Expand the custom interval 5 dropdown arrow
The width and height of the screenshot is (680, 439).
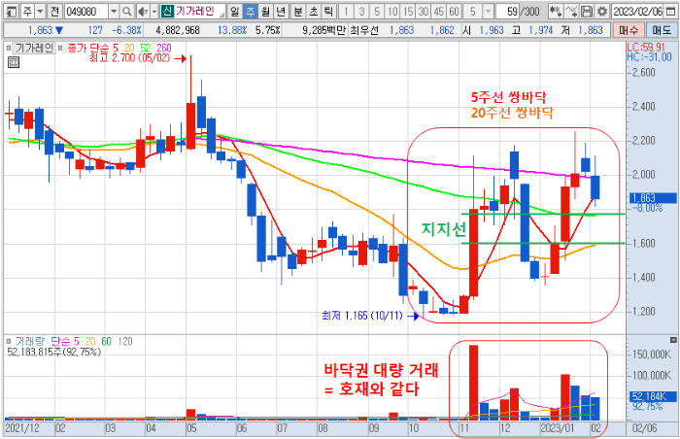[x=489, y=12]
